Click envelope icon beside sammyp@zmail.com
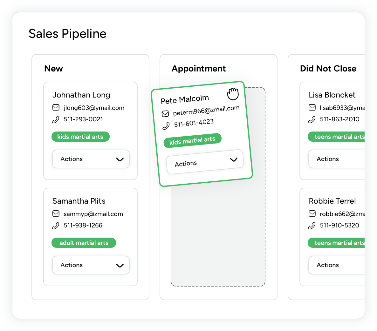Image resolution: width=377 pixels, height=331 pixels. click(56, 214)
